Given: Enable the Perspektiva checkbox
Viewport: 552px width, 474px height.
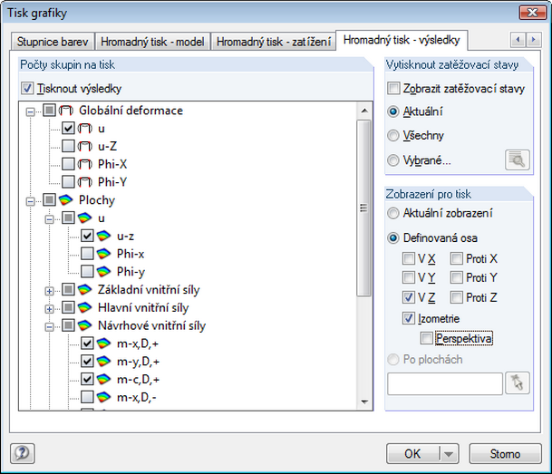Looking at the screenshot, I should [426, 339].
